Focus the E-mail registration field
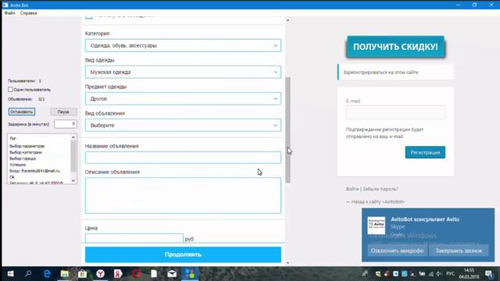This screenshot has width=500, height=281. tap(395, 112)
